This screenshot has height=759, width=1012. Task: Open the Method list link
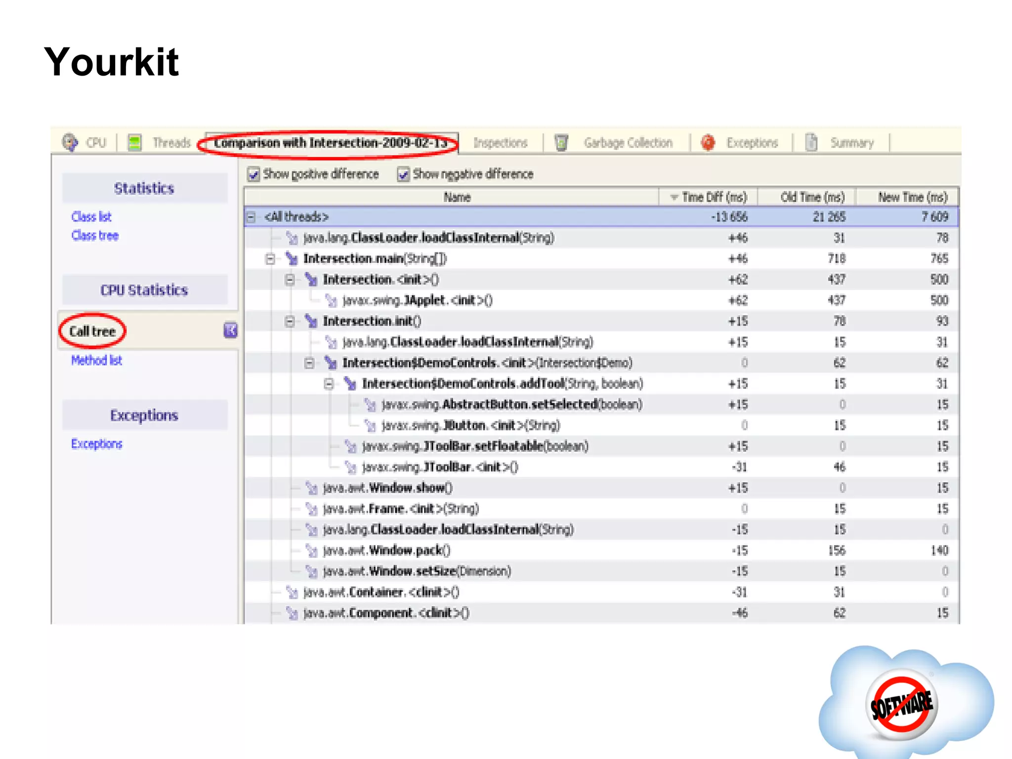[x=96, y=360]
